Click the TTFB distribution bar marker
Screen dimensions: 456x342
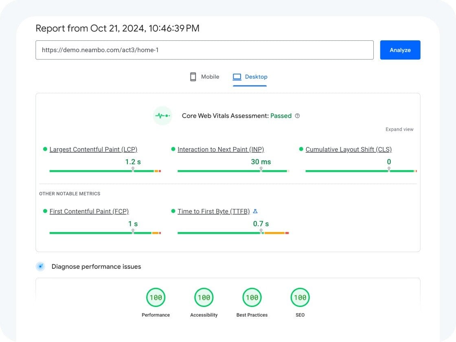tap(261, 231)
